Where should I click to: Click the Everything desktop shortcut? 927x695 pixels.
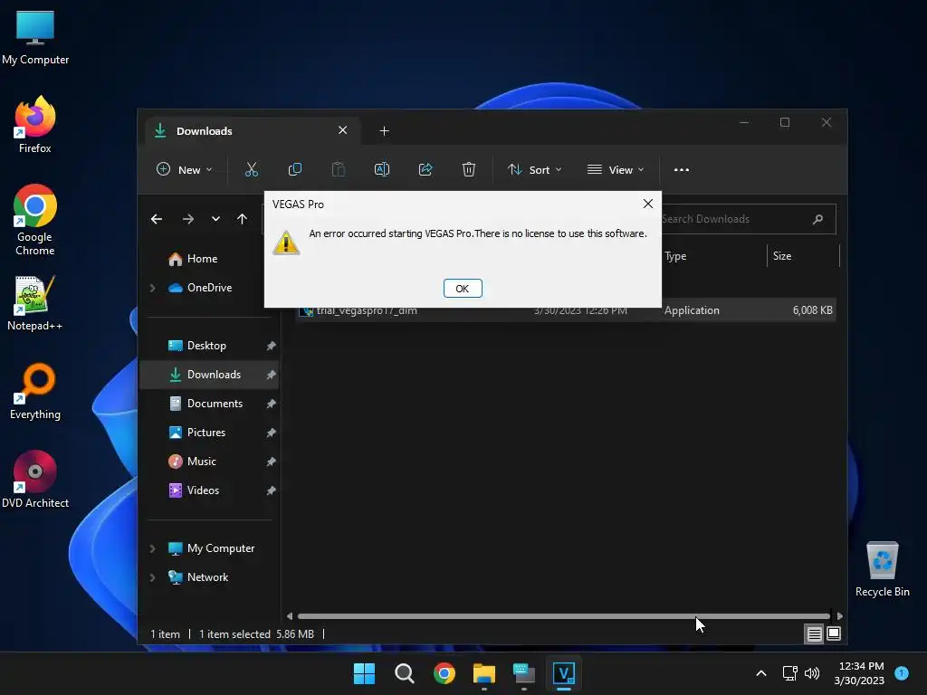(x=35, y=391)
